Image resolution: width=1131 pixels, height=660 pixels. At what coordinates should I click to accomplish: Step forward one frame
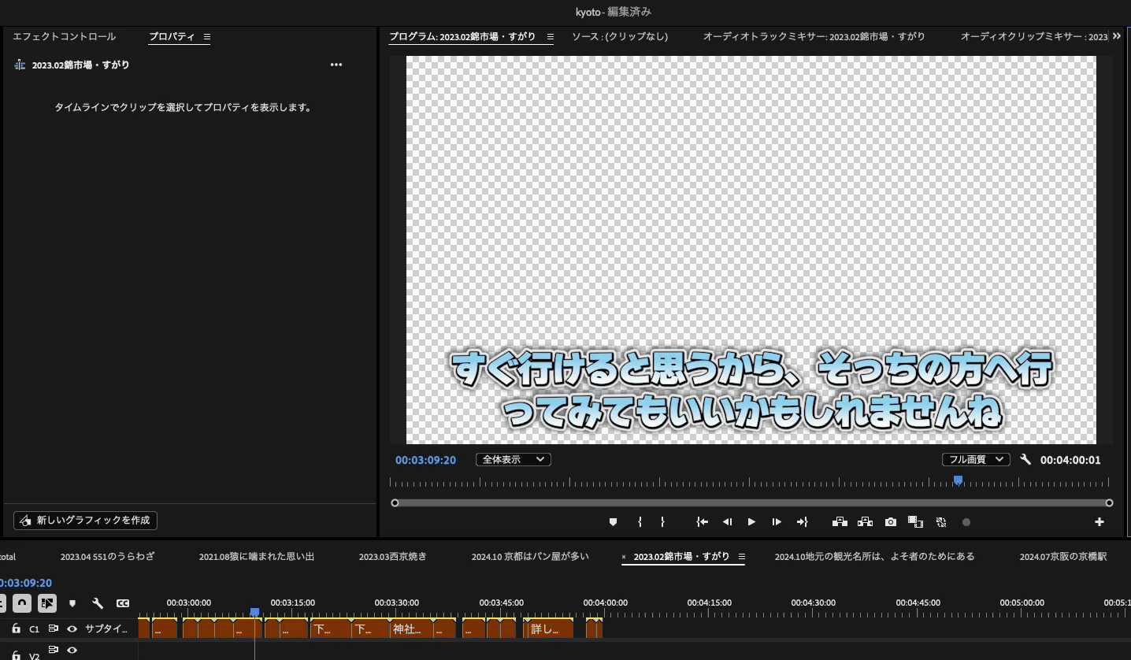[777, 521]
